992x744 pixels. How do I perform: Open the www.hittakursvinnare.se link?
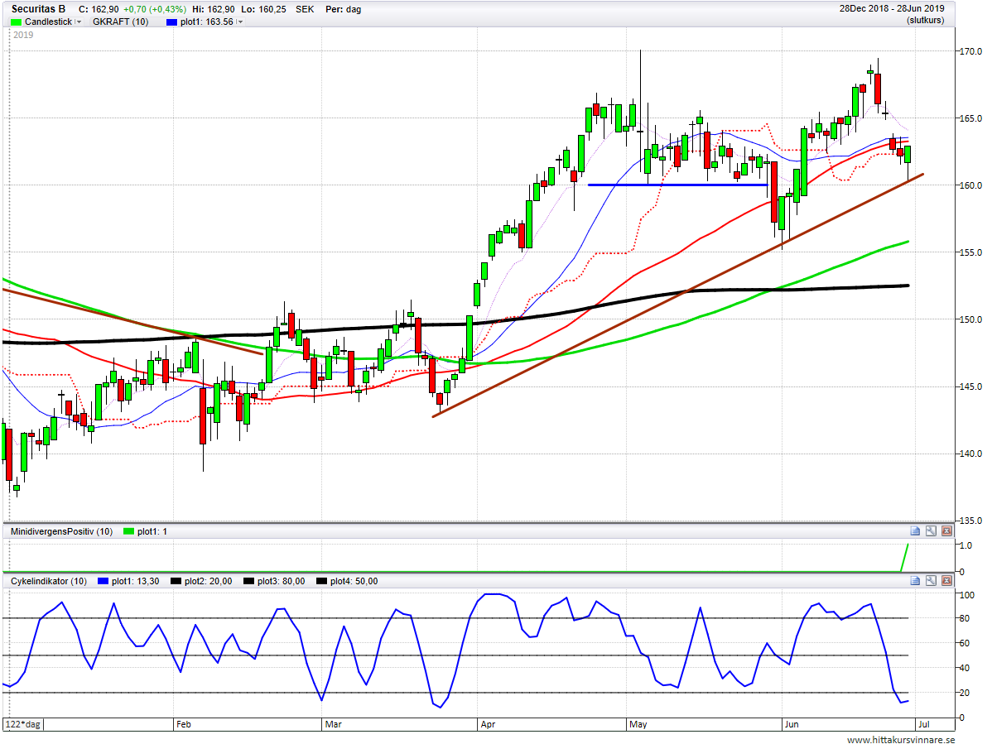pyautogui.click(x=901, y=739)
